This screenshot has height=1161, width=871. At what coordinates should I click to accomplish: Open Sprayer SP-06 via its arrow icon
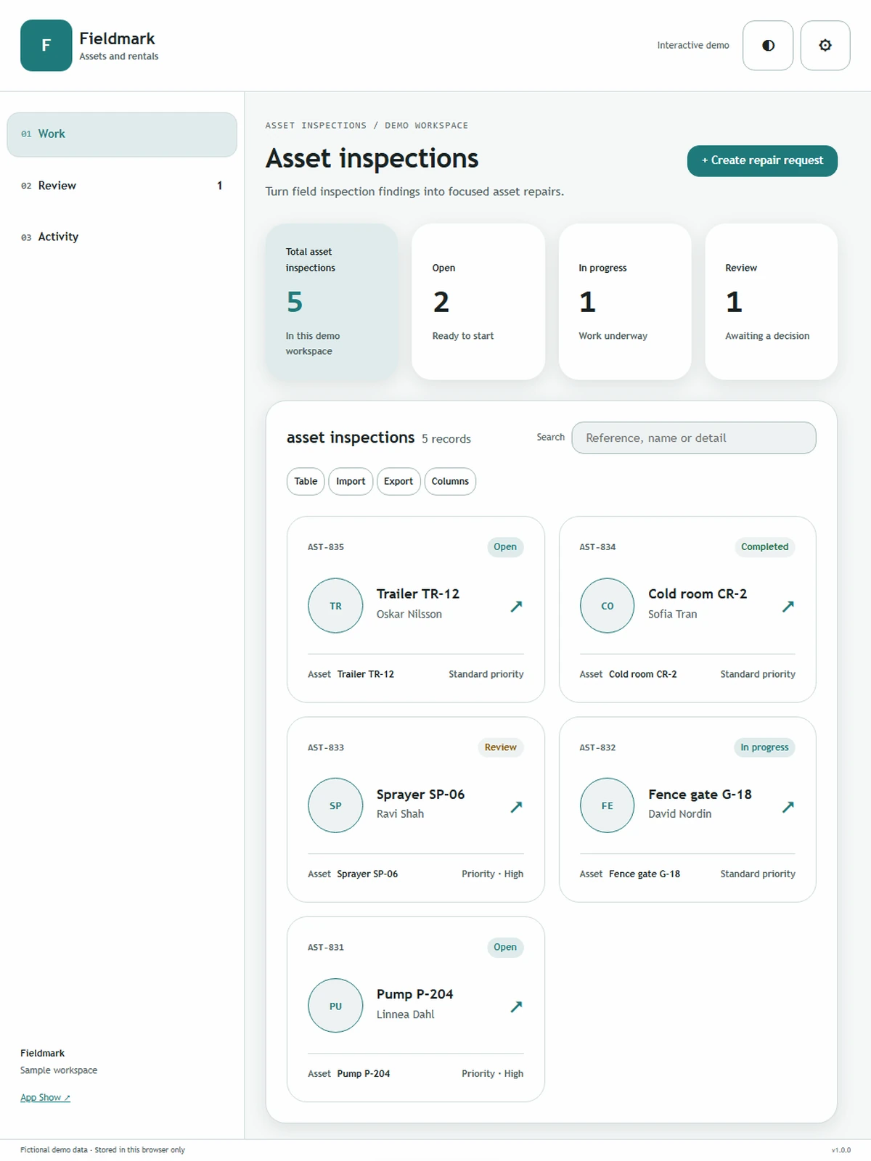click(516, 806)
